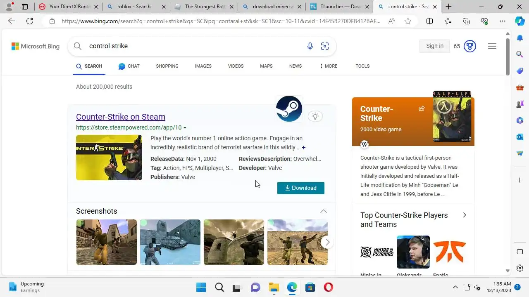Screen dimensions: 529x297
Task: Open Edge settings and more menu
Action: point(503,21)
